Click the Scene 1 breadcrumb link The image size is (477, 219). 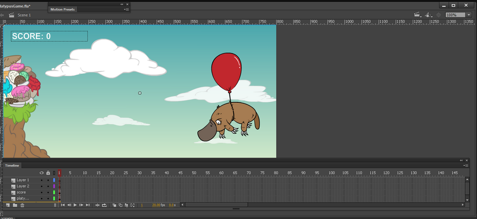[24, 15]
